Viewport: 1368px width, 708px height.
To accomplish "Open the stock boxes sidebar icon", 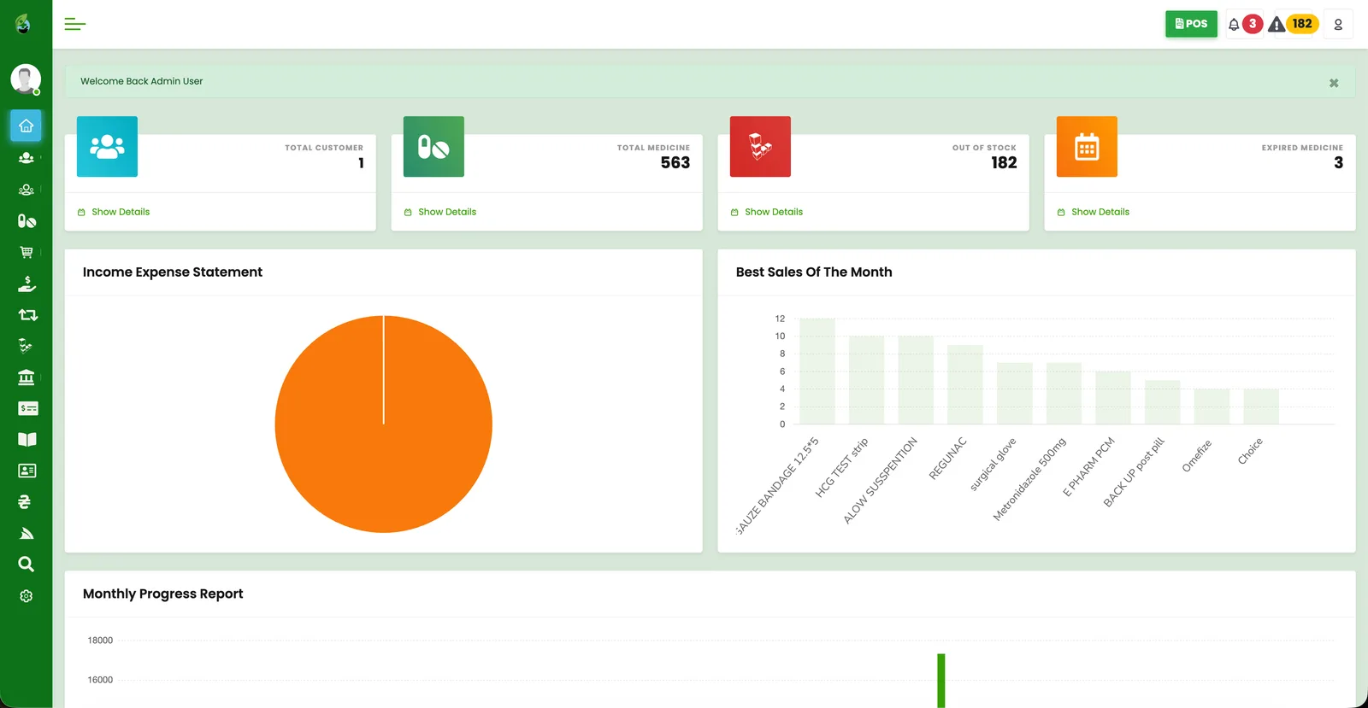I will 26,346.
